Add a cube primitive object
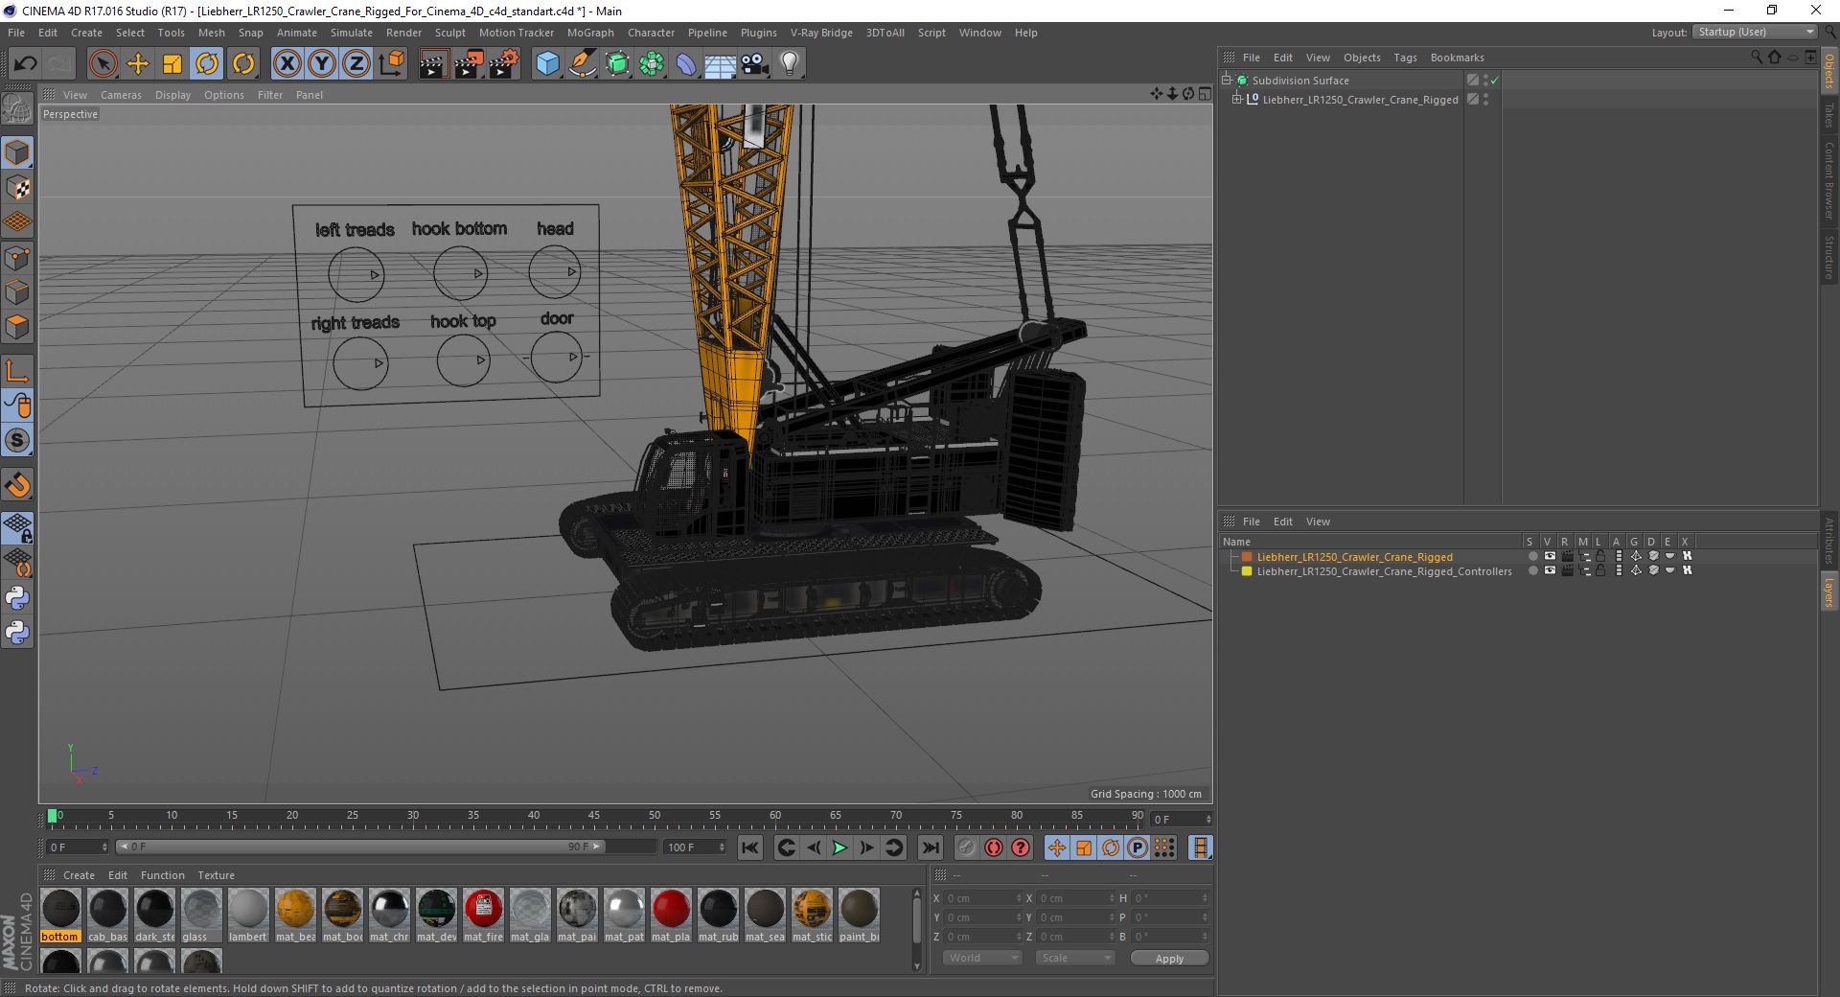 [x=547, y=63]
